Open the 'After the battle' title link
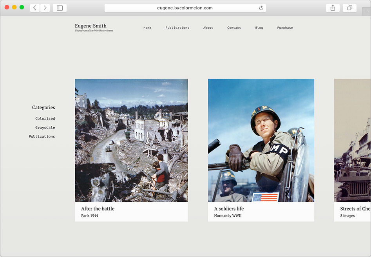The image size is (371, 257). (98, 208)
